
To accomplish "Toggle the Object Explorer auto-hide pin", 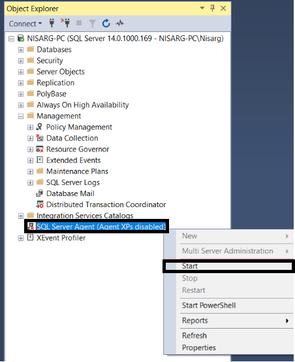I will click(x=212, y=8).
